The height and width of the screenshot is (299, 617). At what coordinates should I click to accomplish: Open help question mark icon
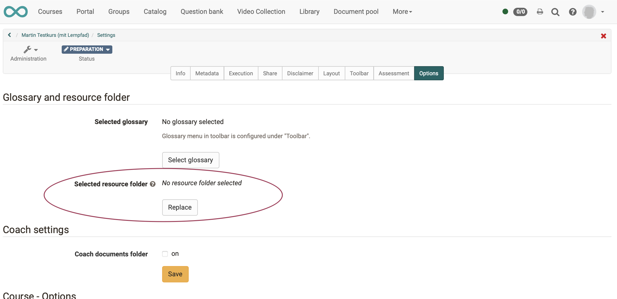pos(572,12)
